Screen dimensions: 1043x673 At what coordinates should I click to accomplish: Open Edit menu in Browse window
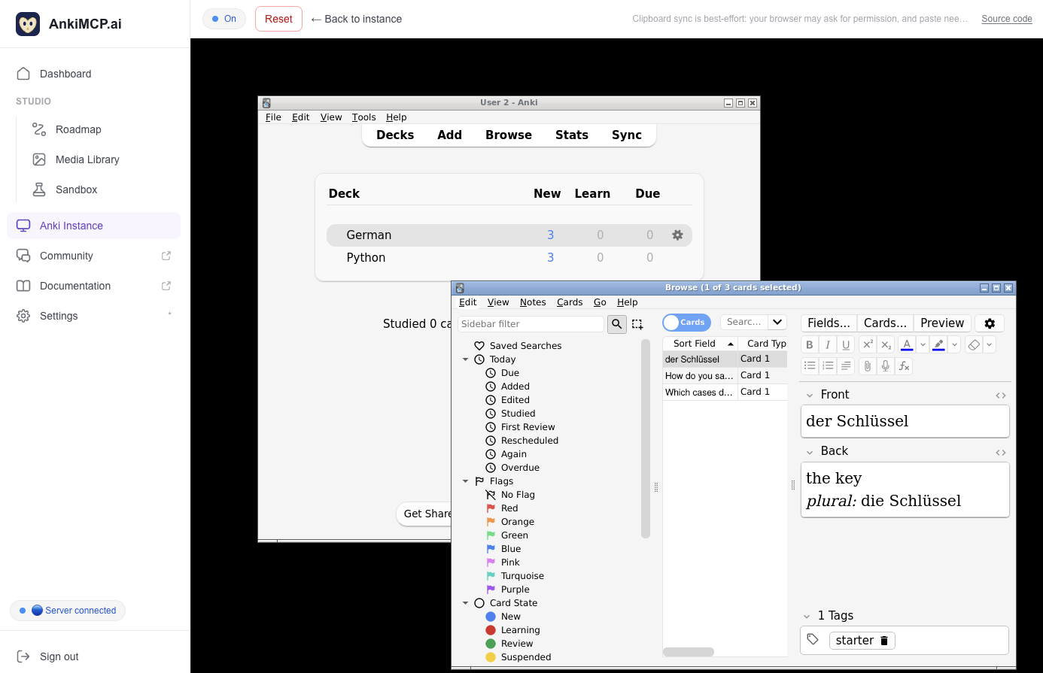pyautogui.click(x=468, y=302)
